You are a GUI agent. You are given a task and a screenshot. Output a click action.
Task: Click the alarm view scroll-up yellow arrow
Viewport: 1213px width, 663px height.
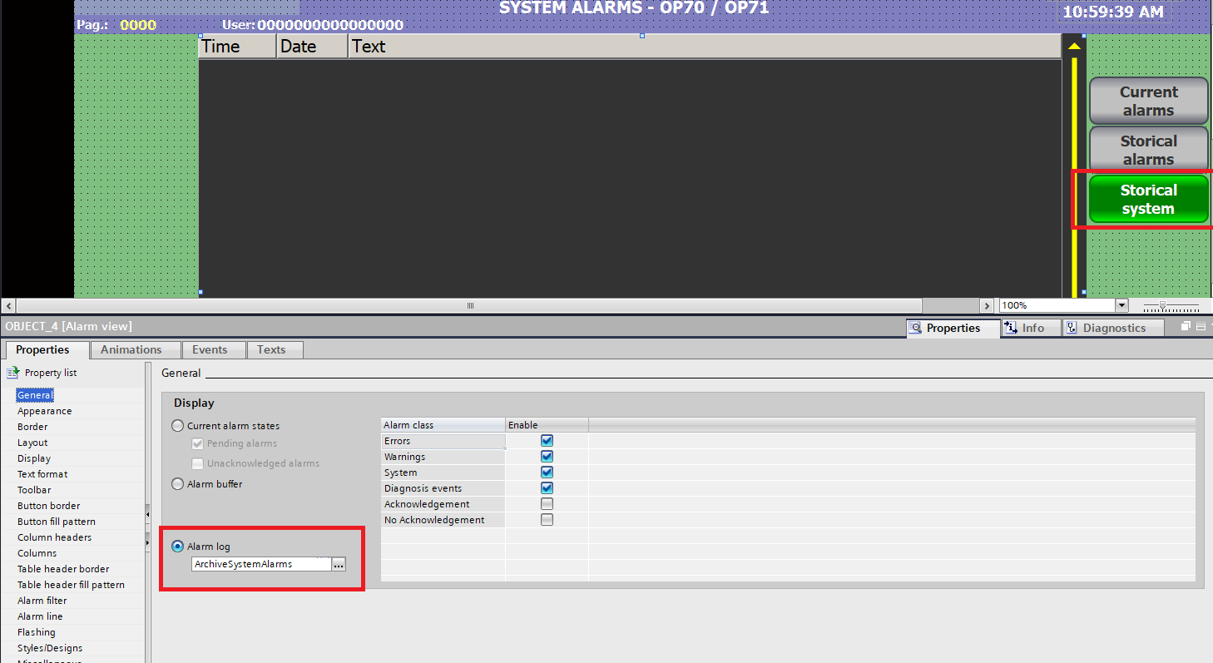tap(1074, 46)
